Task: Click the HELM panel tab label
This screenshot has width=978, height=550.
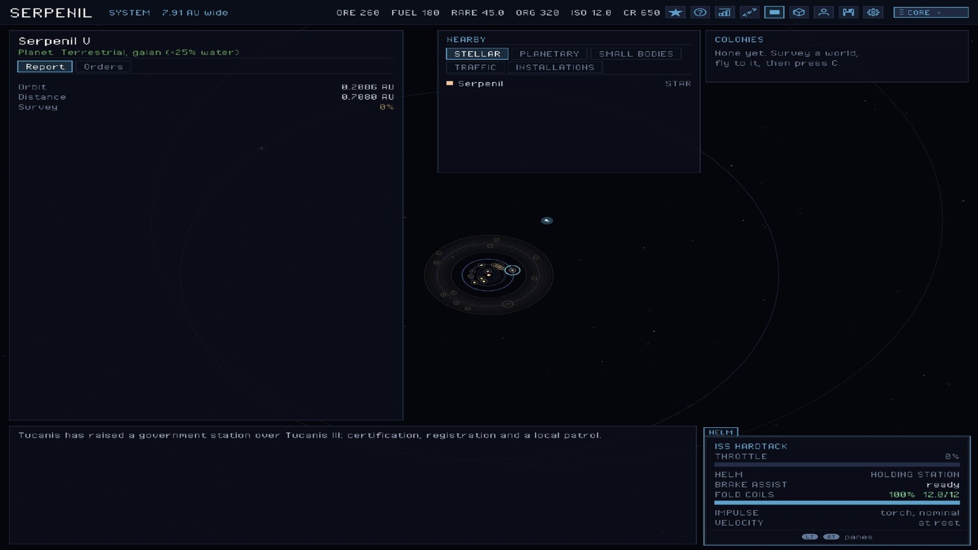Action: point(721,432)
